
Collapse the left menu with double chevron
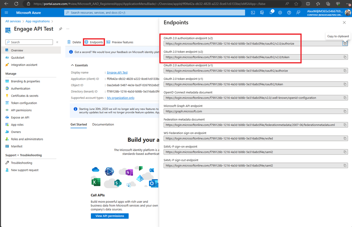pos(57,42)
